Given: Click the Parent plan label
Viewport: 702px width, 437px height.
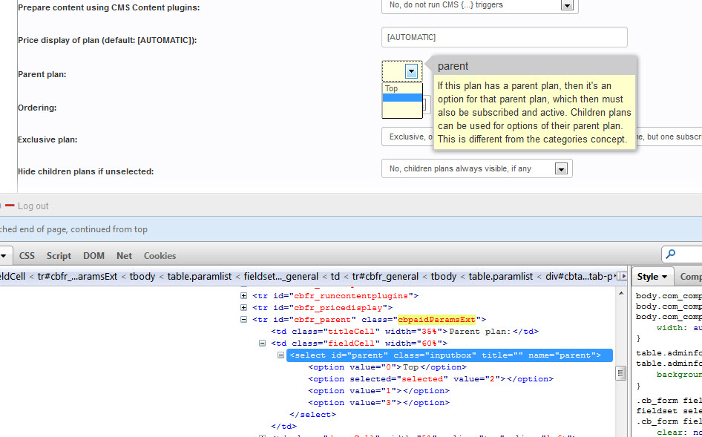Looking at the screenshot, I should click(42, 74).
